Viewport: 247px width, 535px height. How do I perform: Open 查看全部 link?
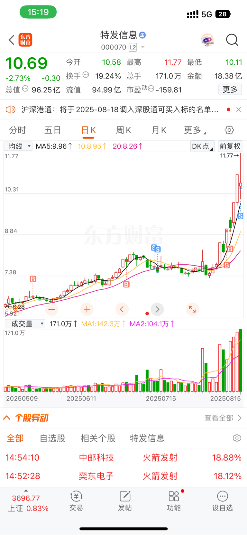point(223,418)
